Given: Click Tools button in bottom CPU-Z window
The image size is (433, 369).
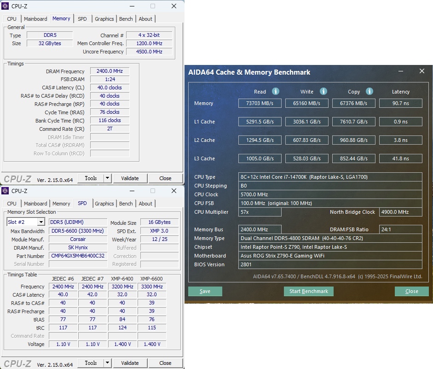Looking at the screenshot, I should pyautogui.click(x=91, y=363).
